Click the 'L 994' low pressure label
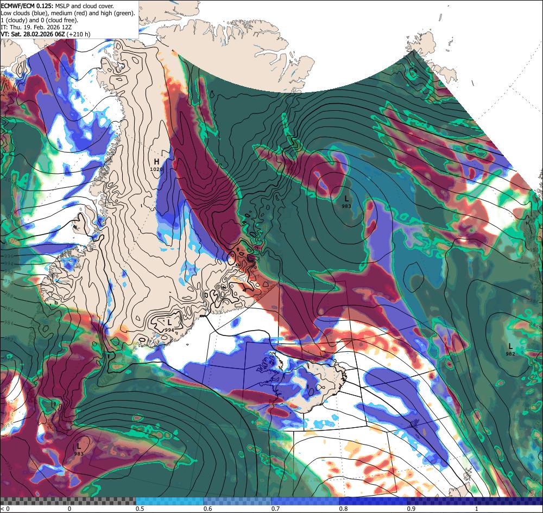 pyautogui.click(x=169, y=326)
